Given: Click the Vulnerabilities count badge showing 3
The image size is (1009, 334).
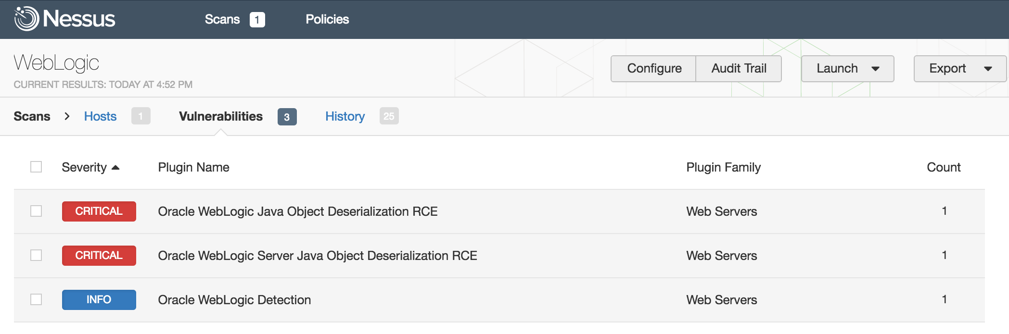Looking at the screenshot, I should (x=287, y=117).
